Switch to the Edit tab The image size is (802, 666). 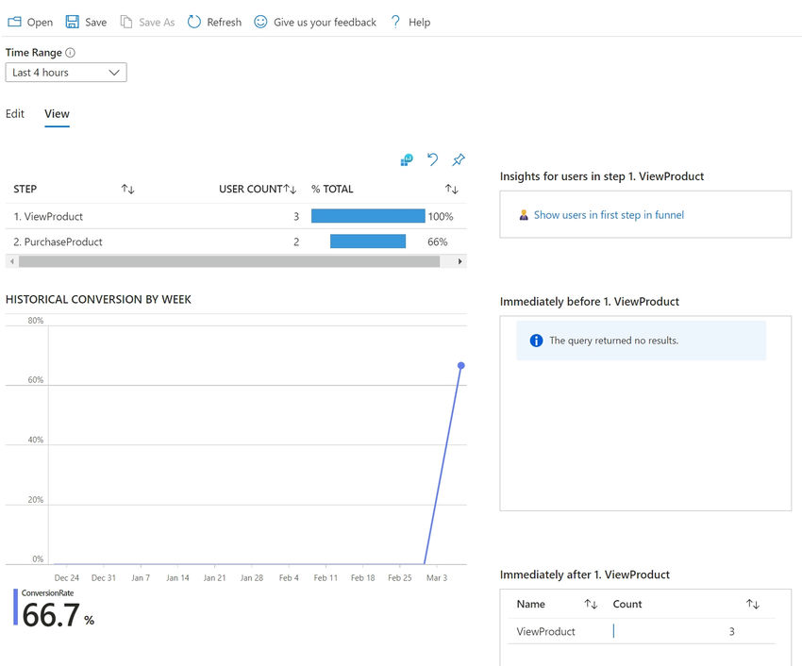(15, 114)
